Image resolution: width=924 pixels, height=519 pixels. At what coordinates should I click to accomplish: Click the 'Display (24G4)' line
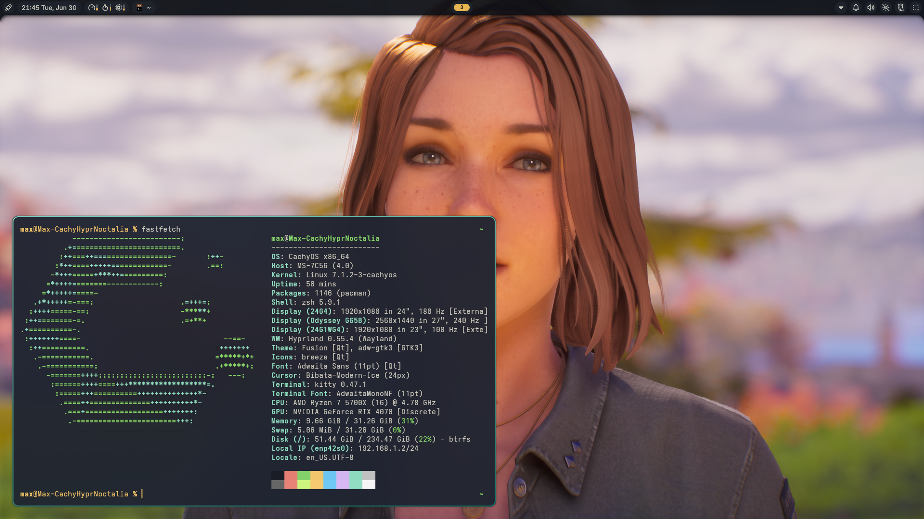tap(380, 311)
